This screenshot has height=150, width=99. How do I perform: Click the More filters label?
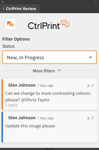[x=44, y=71]
